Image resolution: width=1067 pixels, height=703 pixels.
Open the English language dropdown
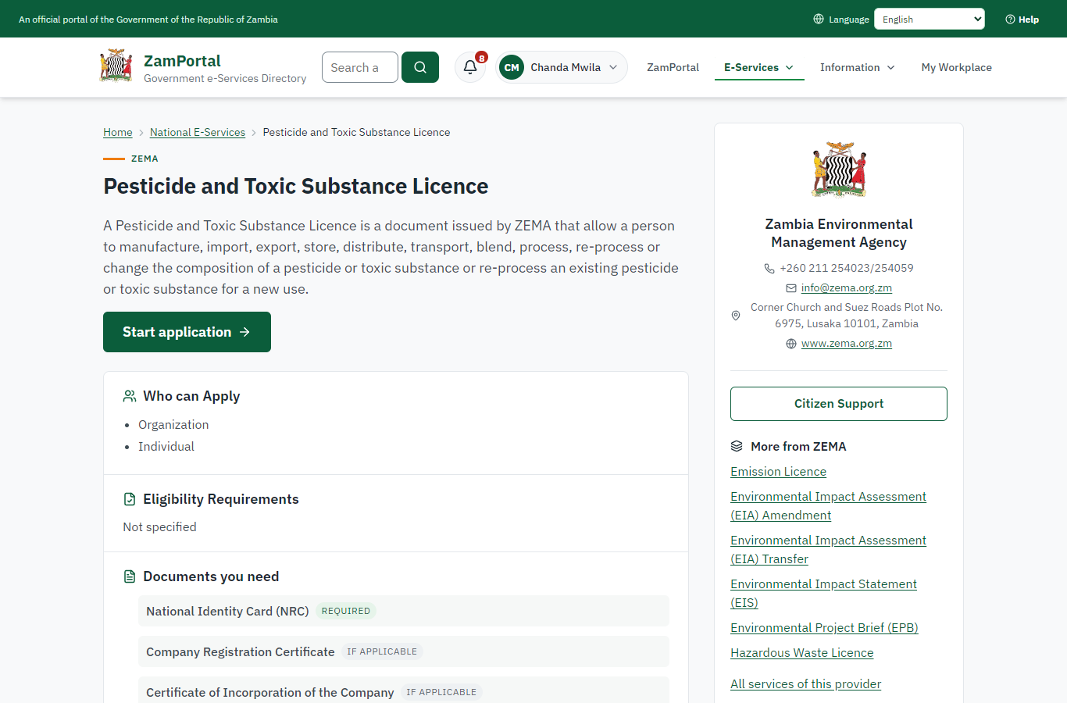tap(930, 19)
